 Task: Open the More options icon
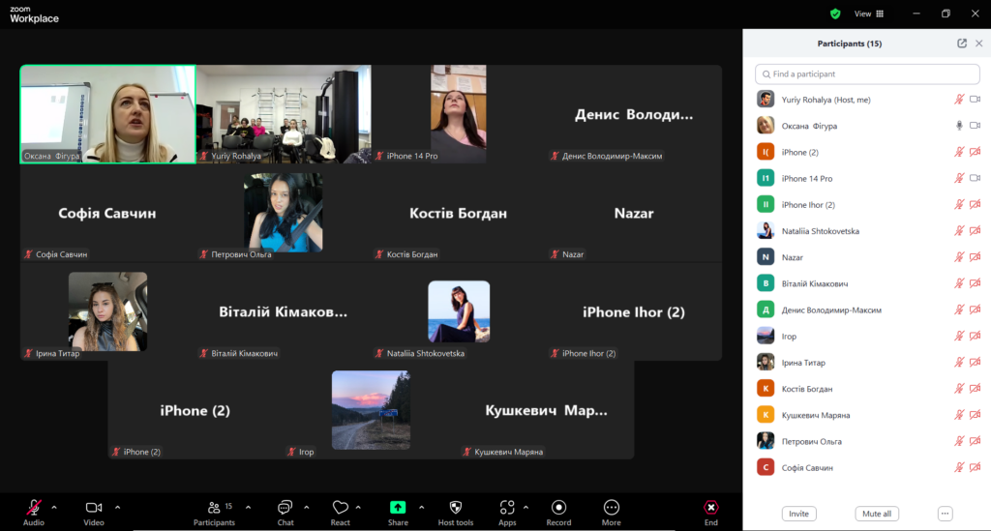[611, 508]
